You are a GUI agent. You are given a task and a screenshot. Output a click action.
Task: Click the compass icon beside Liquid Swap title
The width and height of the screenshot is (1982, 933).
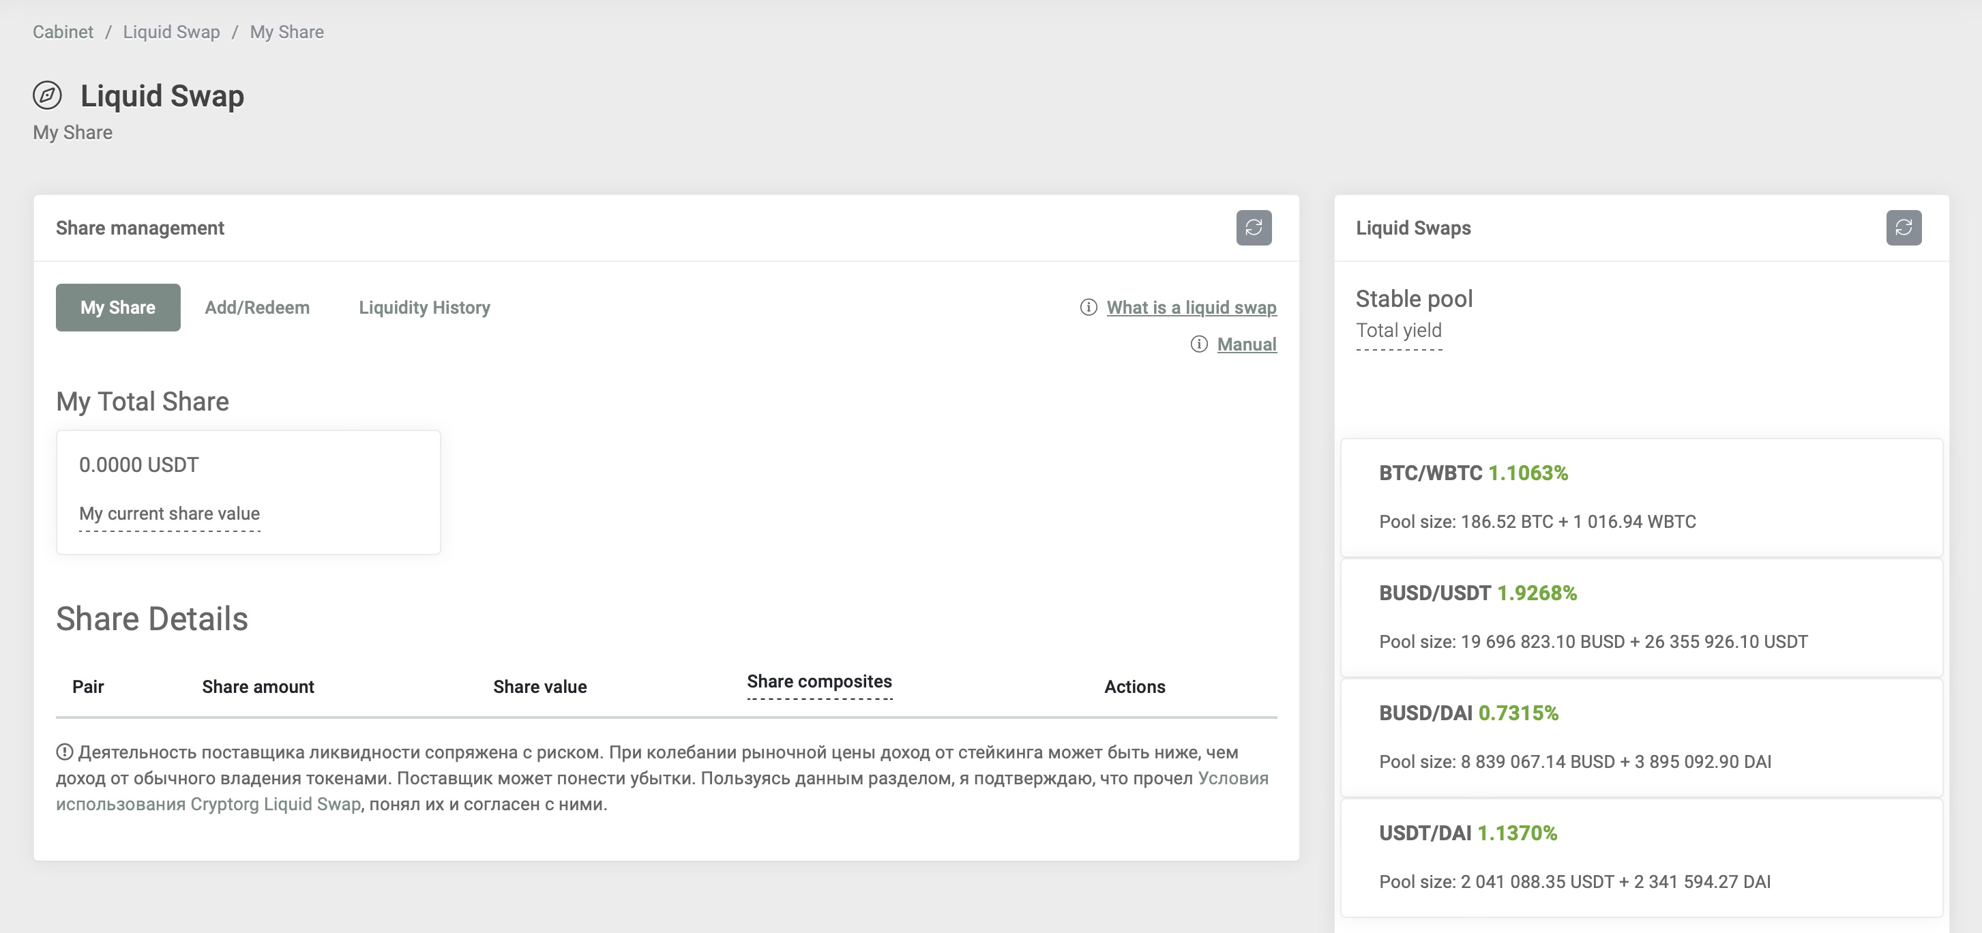pyautogui.click(x=47, y=95)
